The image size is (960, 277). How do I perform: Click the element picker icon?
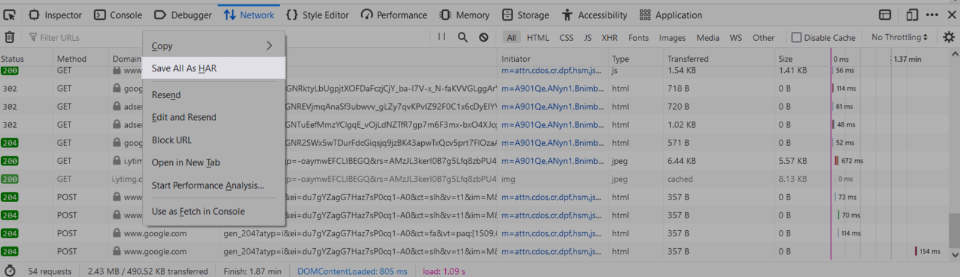pos(10,15)
